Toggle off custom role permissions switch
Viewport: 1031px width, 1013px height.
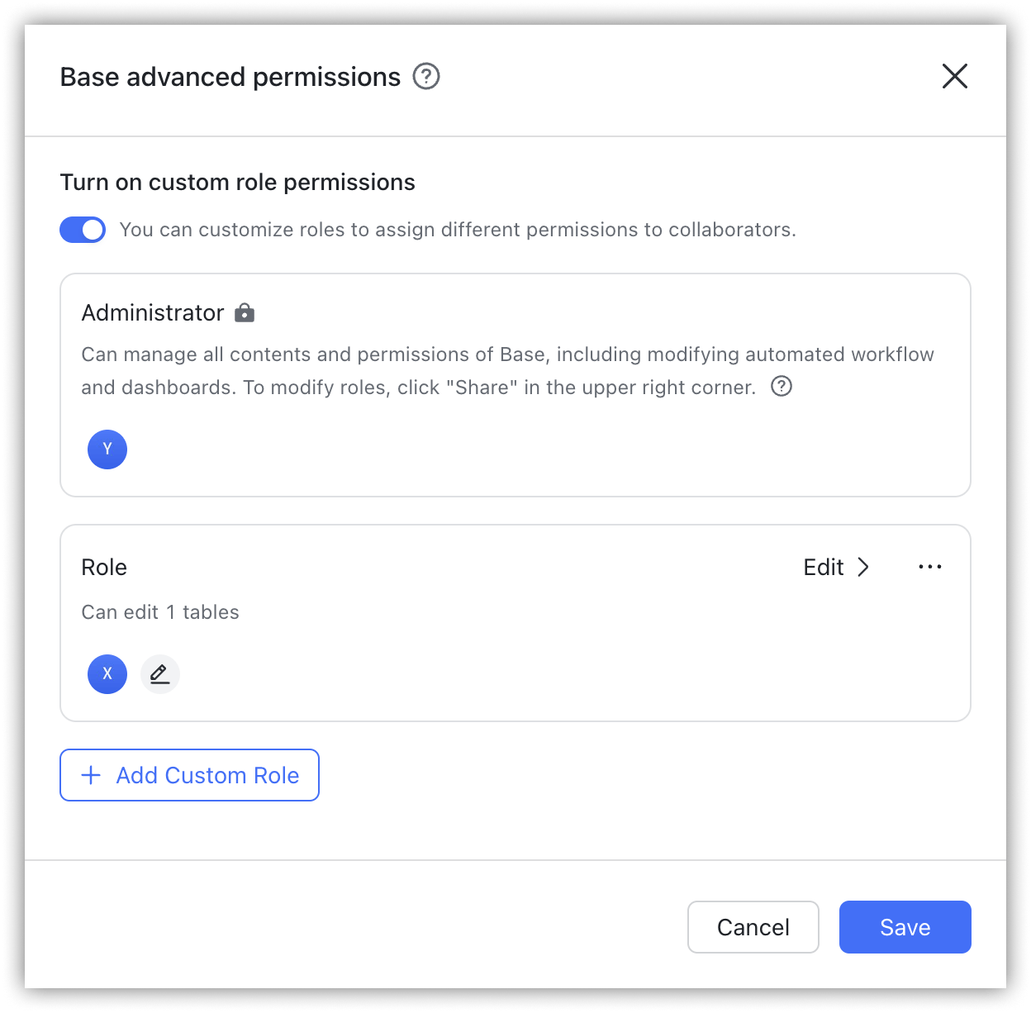[x=83, y=230]
